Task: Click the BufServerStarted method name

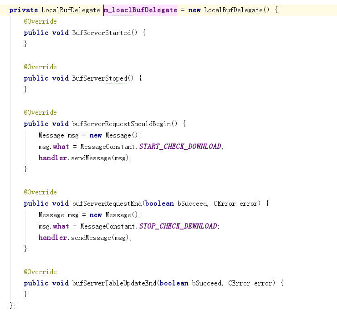Action: click(101, 33)
